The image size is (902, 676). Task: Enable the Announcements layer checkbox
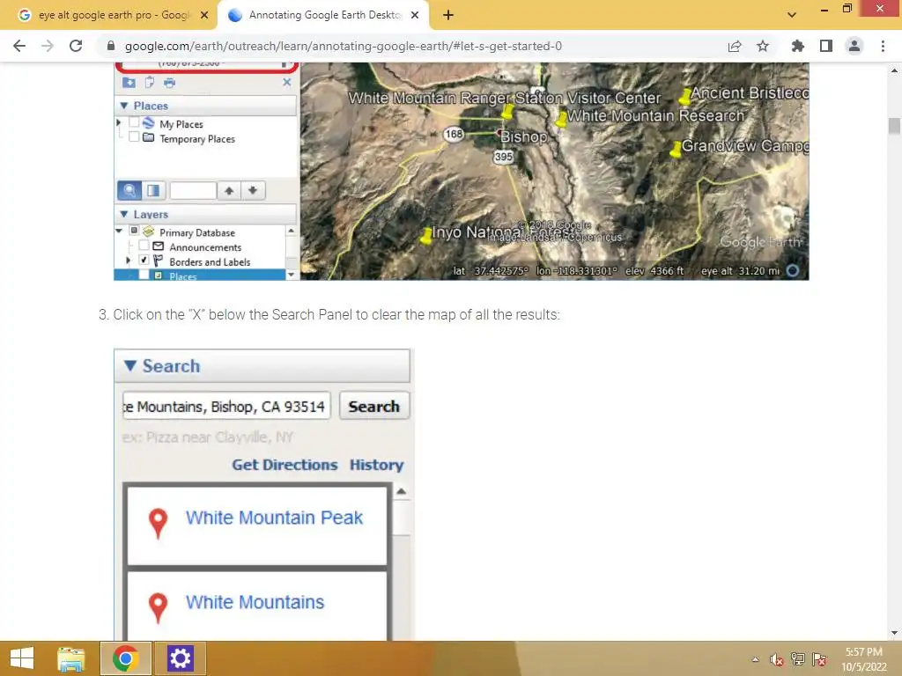(144, 246)
